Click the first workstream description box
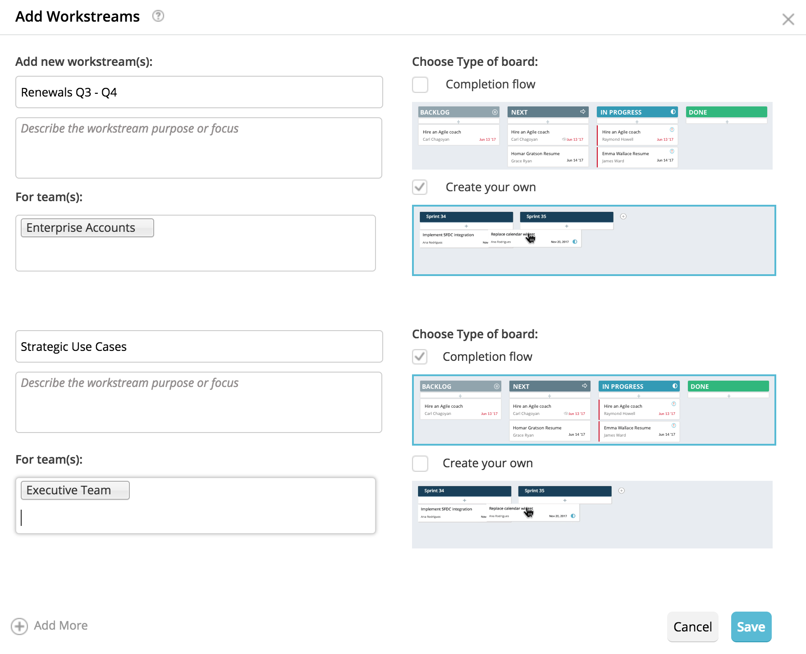Image resolution: width=806 pixels, height=654 pixels. tap(199, 148)
